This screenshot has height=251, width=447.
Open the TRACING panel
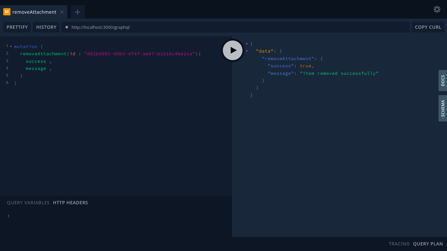click(x=399, y=244)
